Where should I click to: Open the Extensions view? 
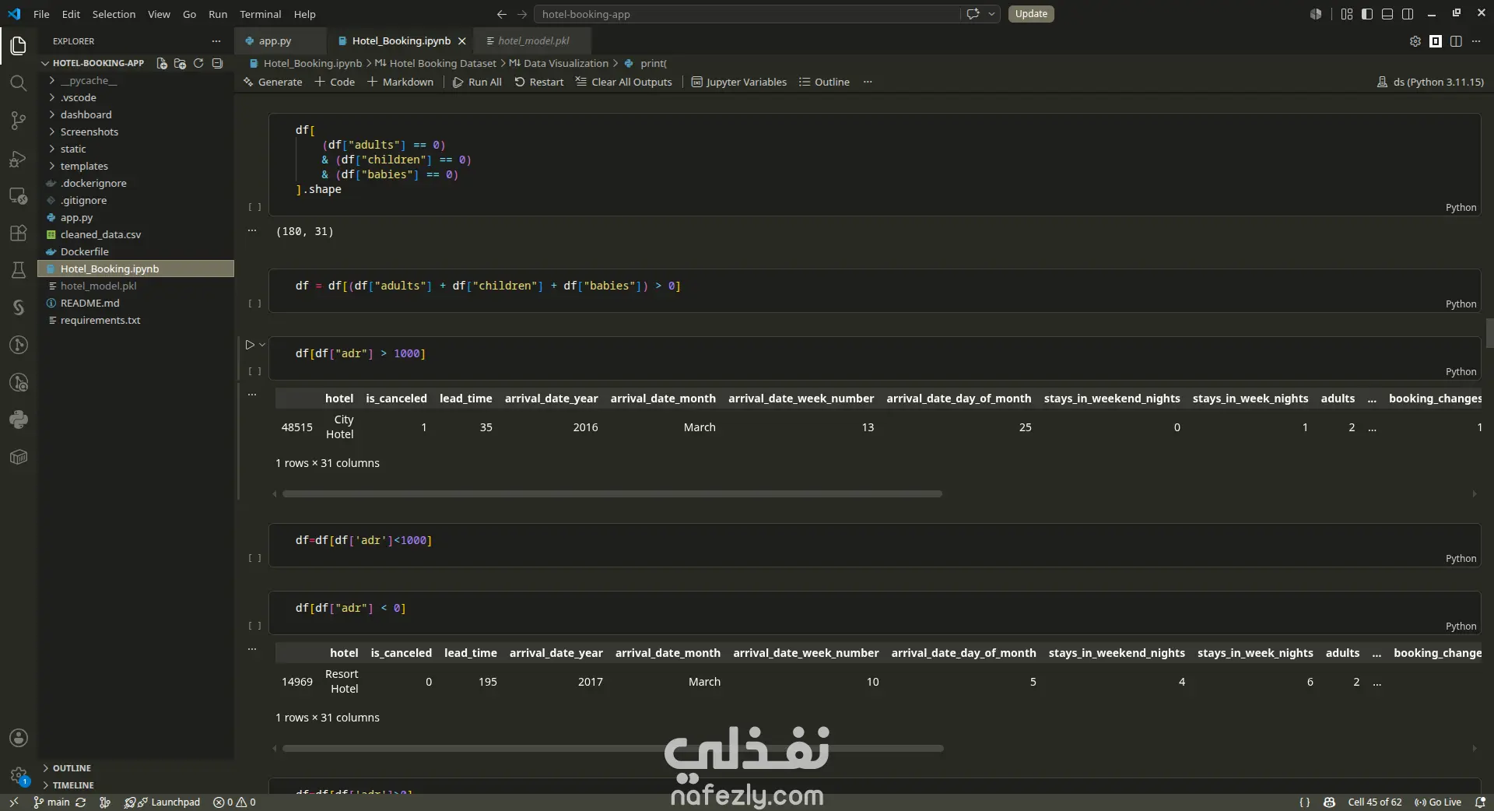tap(19, 233)
